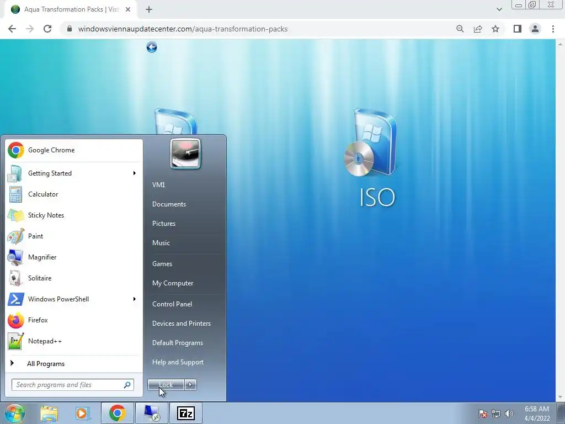This screenshot has height=424, width=565.
Task: Start Solitaire game
Action: click(x=74, y=278)
